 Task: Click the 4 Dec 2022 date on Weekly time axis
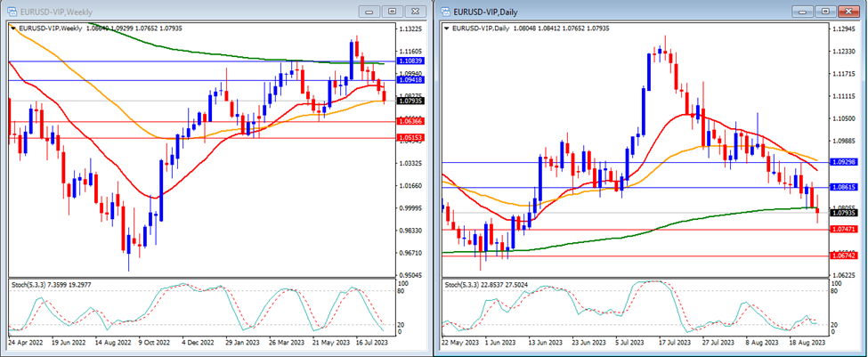point(197,343)
